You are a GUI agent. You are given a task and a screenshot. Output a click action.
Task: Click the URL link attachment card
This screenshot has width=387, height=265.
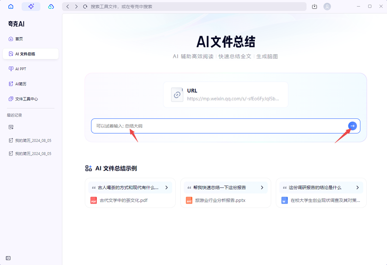click(225, 95)
